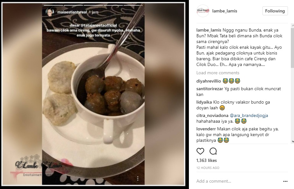Open the three-dot more options menu
Screen dimensions: 294x189
tap(285, 181)
